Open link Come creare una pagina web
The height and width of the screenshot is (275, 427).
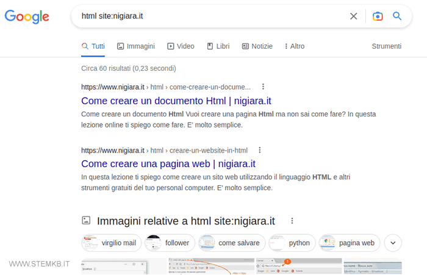point(168,163)
